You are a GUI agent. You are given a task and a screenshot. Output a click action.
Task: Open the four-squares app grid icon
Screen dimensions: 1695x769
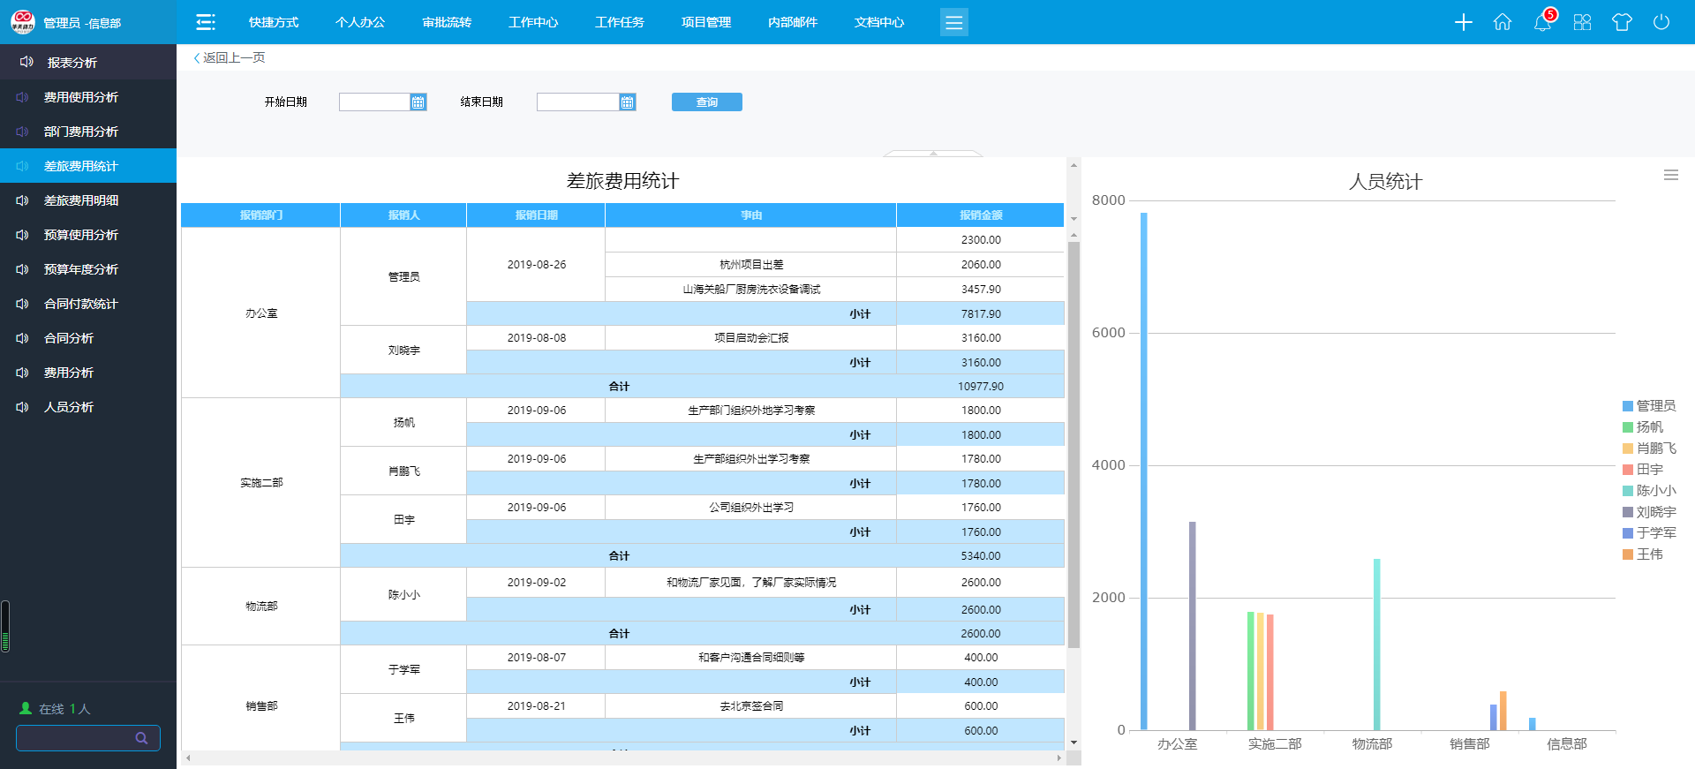tap(1582, 22)
